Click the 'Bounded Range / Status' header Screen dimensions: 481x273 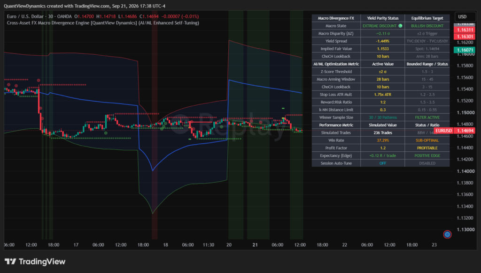427,64
